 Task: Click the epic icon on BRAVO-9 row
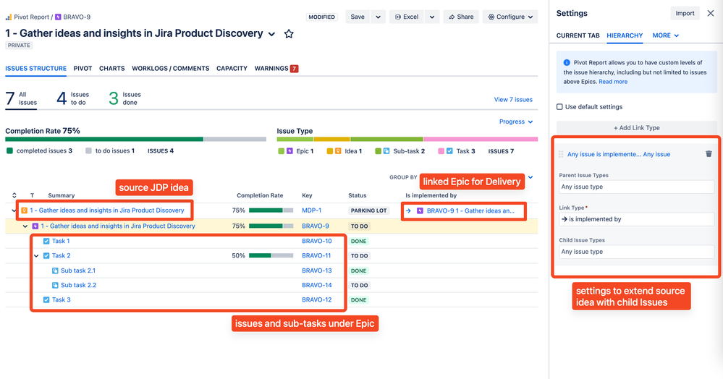tap(35, 226)
